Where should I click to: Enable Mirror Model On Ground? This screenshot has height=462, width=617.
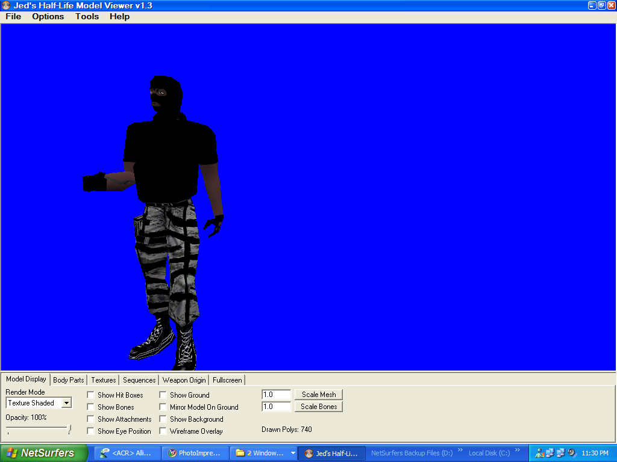163,407
